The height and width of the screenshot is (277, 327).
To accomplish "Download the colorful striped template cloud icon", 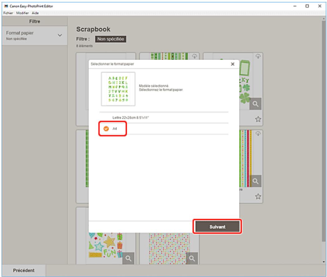I will (258, 133).
